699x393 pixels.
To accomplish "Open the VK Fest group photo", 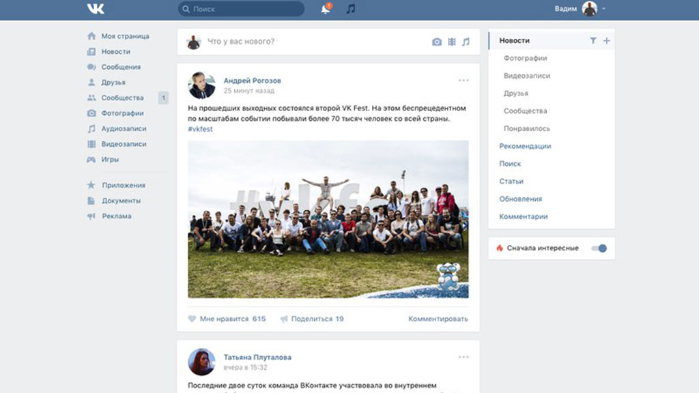I will (328, 219).
